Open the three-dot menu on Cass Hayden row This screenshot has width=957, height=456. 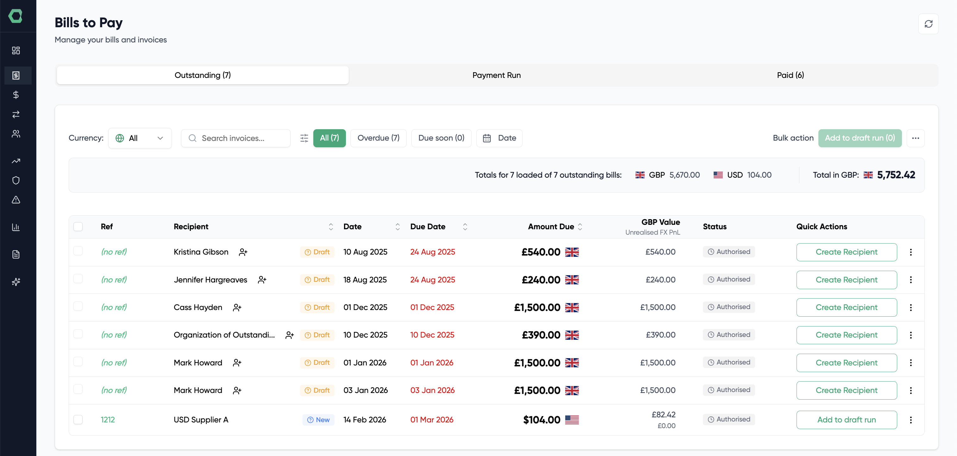pyautogui.click(x=910, y=307)
